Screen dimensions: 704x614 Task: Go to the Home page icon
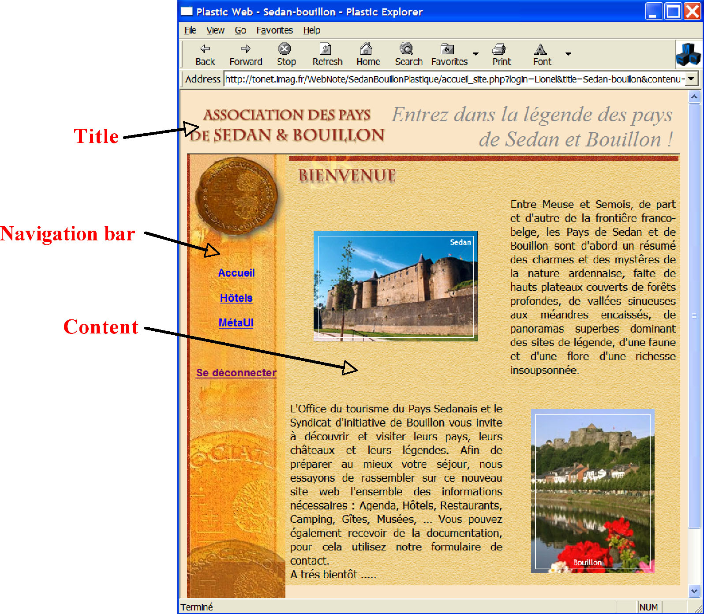pos(367,49)
